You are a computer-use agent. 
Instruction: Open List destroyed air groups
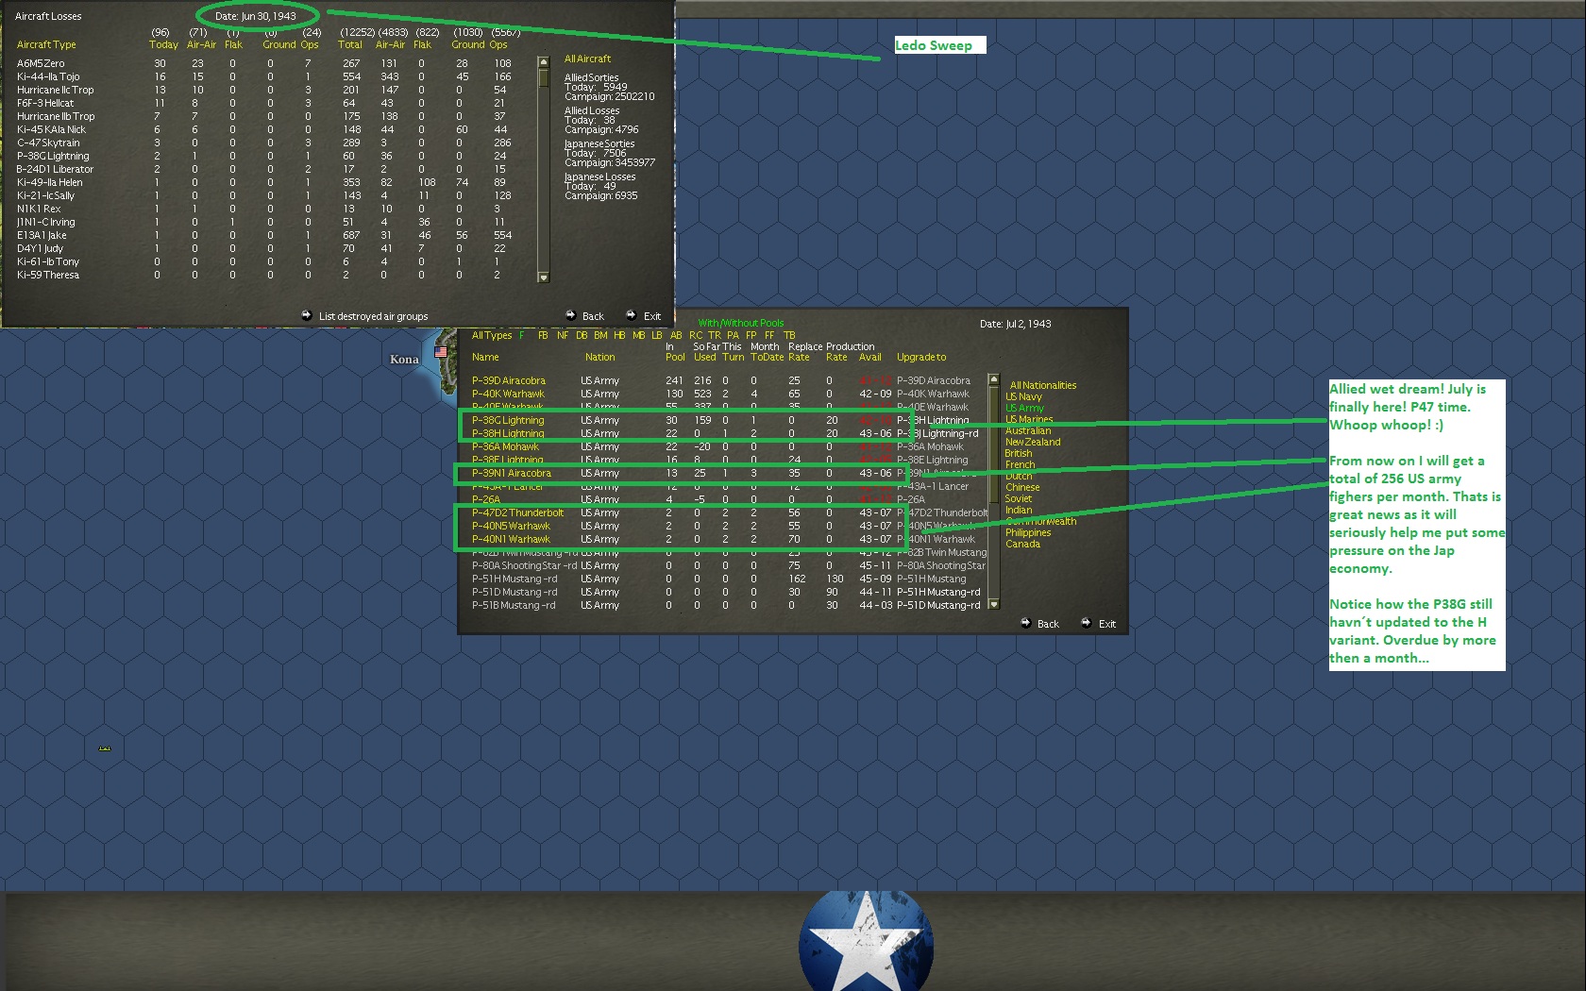point(373,316)
